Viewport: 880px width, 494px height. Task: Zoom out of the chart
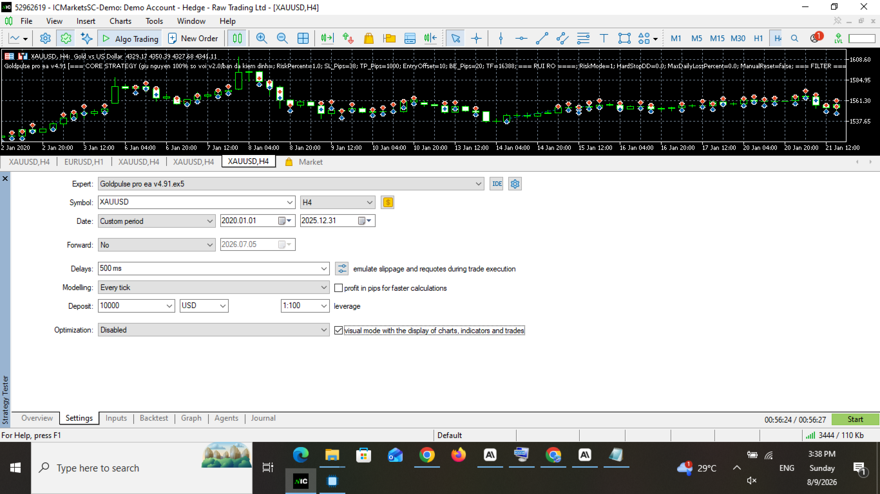tap(282, 38)
